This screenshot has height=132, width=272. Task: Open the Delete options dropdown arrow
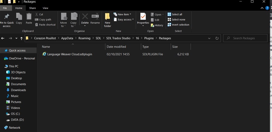(85, 26)
